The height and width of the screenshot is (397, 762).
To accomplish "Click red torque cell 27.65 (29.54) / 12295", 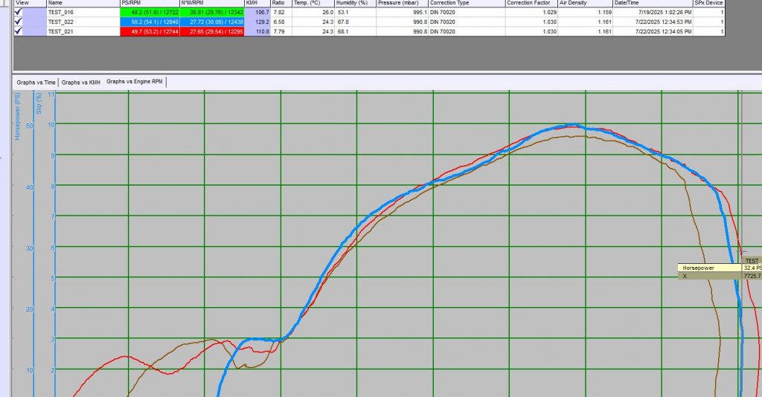I will click(x=212, y=31).
